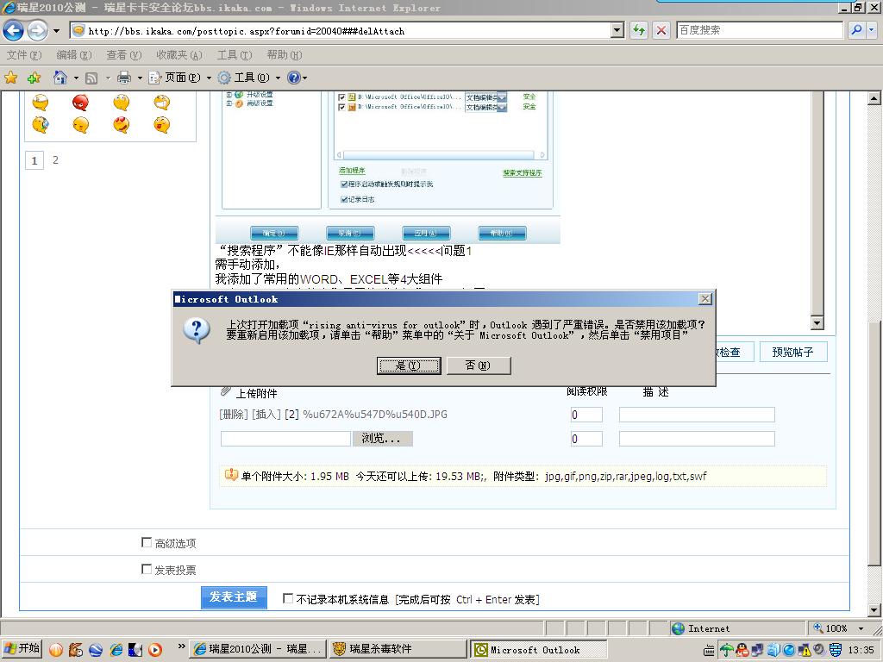The height and width of the screenshot is (662, 883).
Task: Open the zoom 100% dropdown arrow
Action: pyautogui.click(x=861, y=628)
